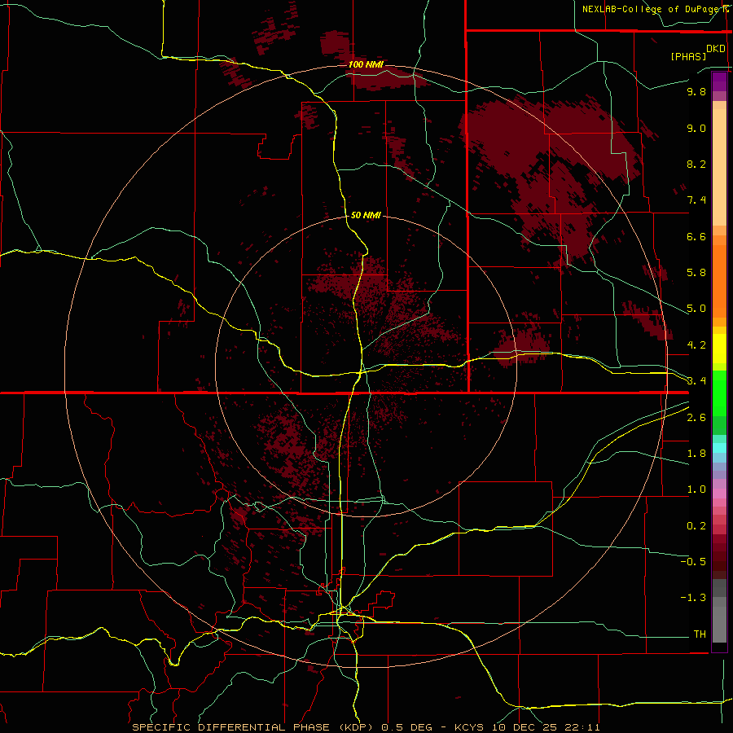The width and height of the screenshot is (733, 733).
Task: Pick the cyan band on the color scale
Action: click(719, 448)
